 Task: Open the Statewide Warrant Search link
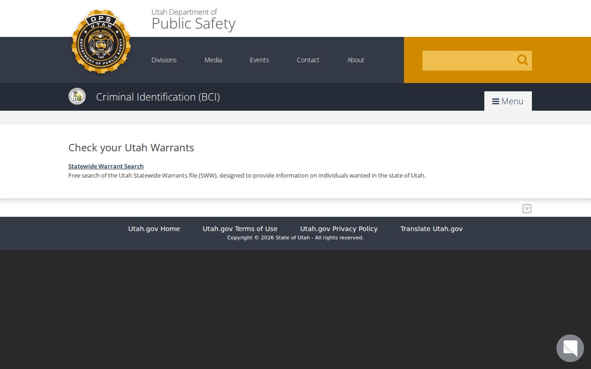[106, 166]
